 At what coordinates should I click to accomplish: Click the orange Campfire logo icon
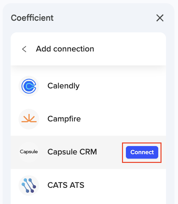(29, 119)
